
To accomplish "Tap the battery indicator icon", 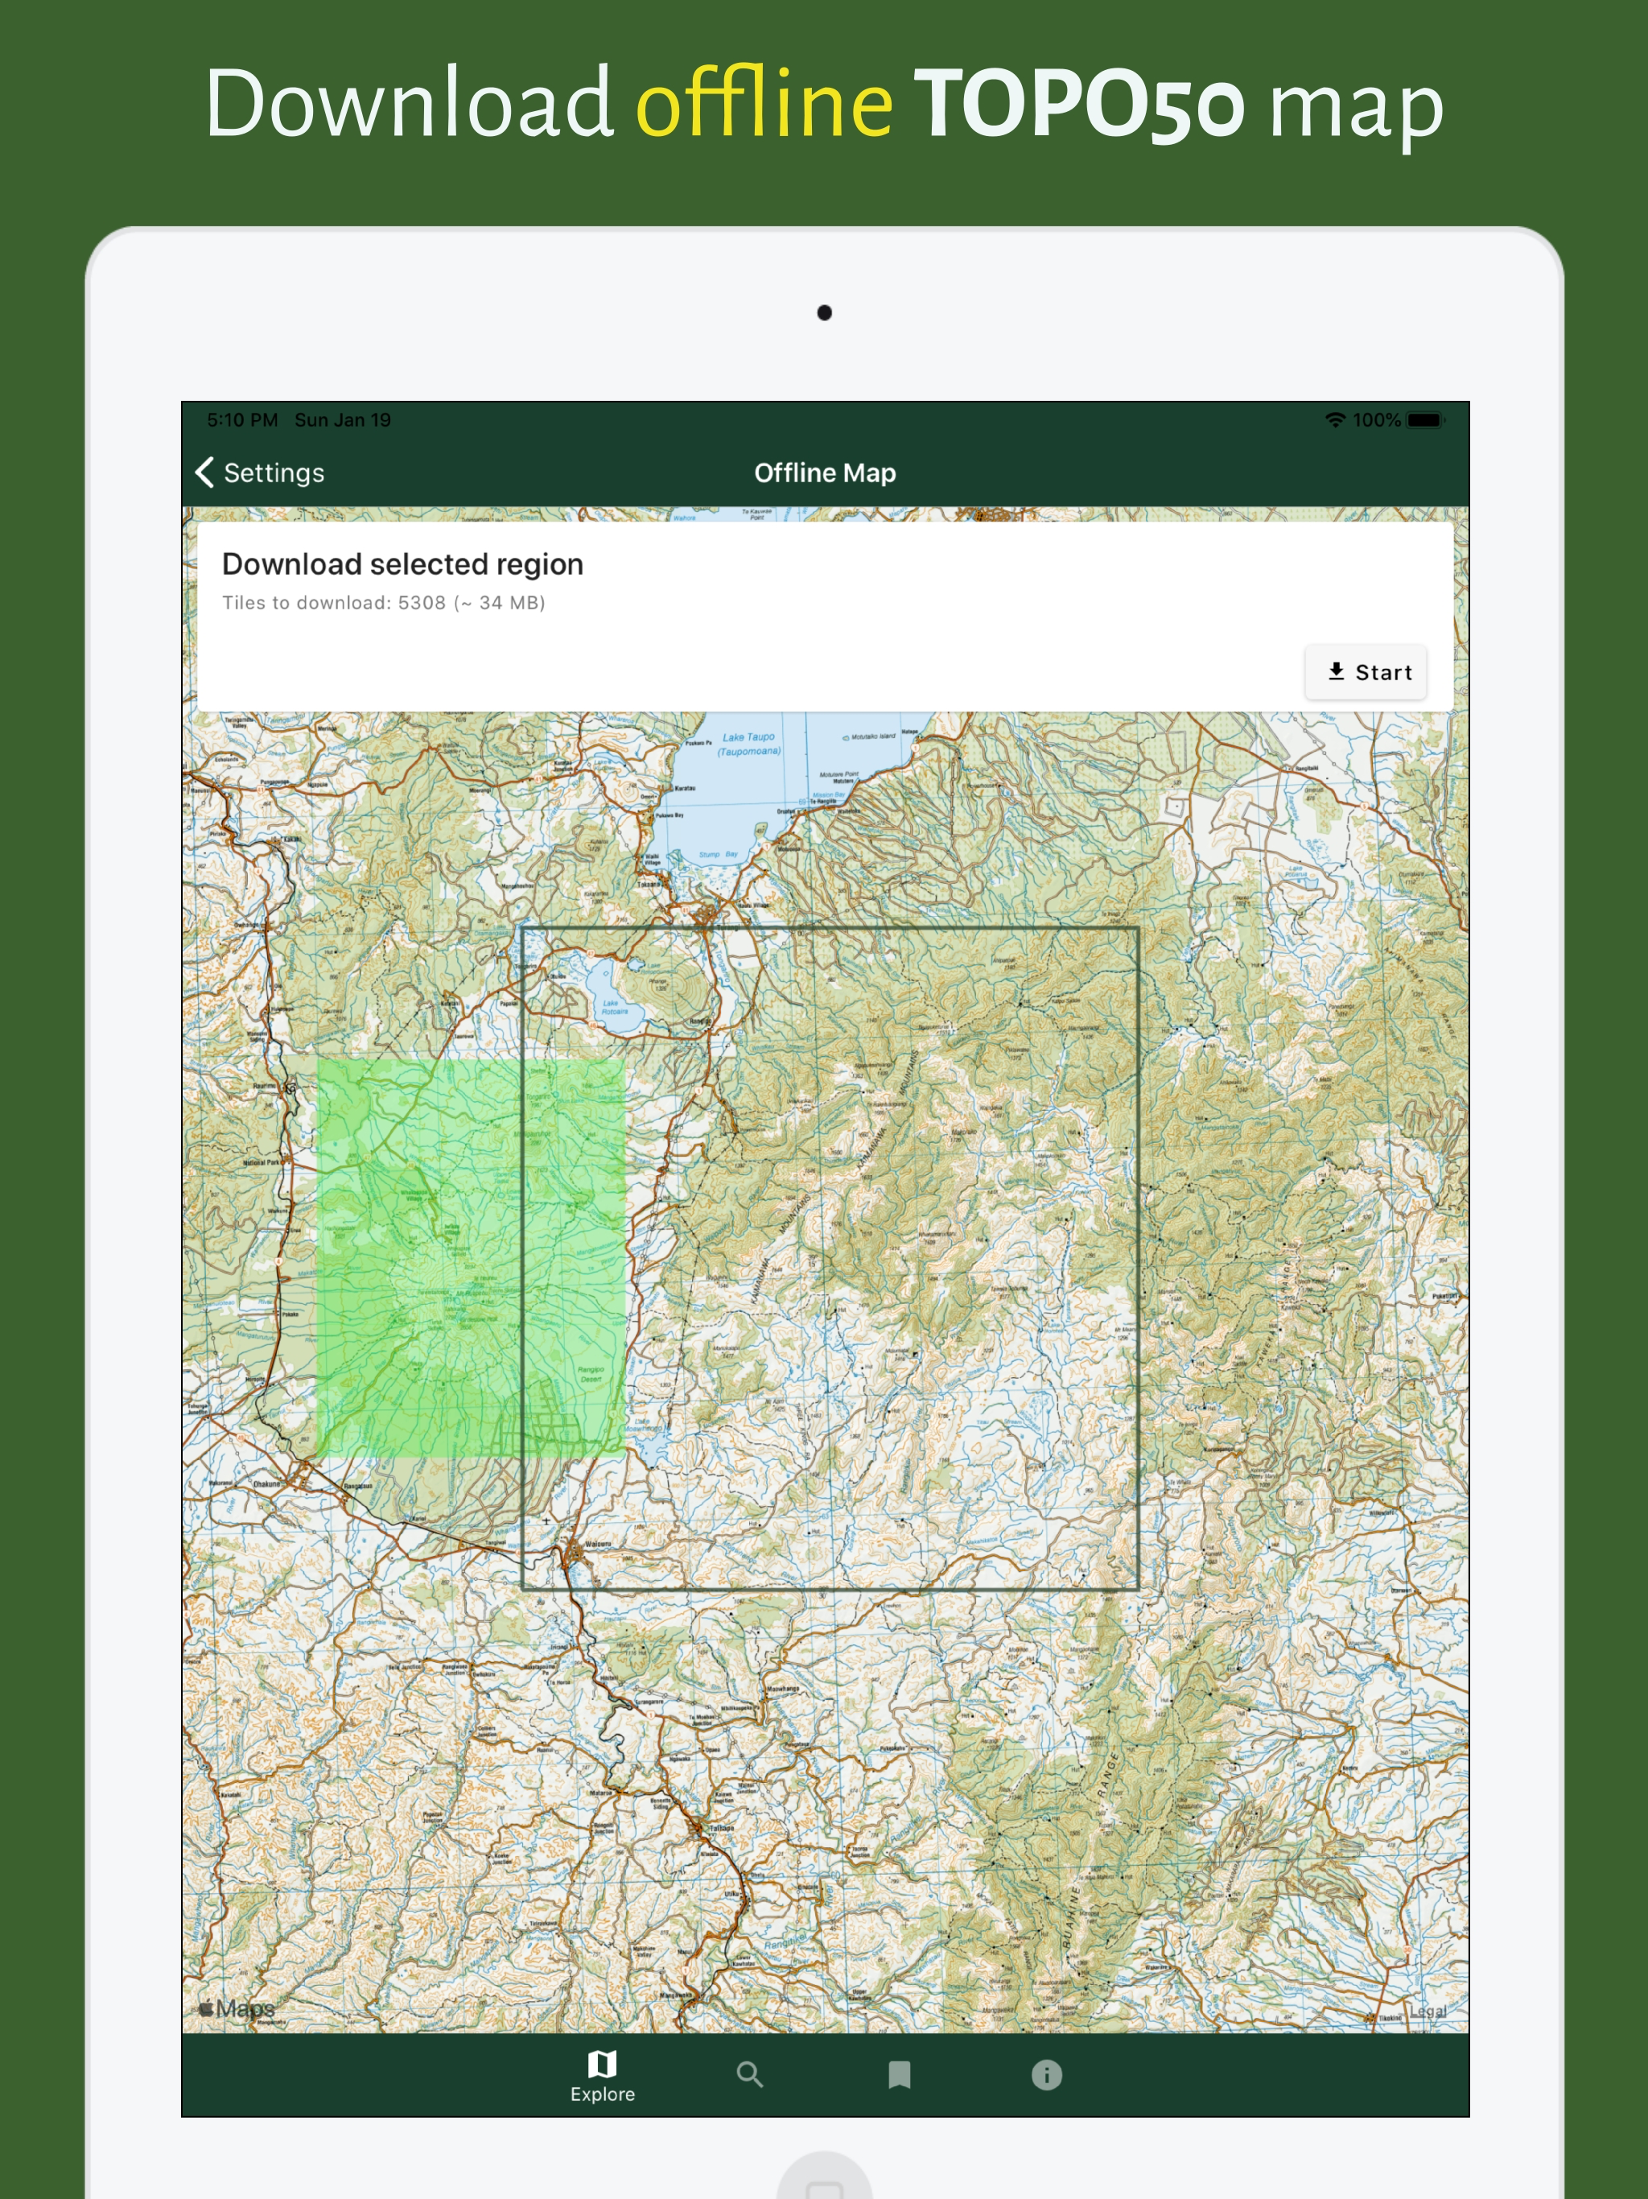I will click(1424, 419).
